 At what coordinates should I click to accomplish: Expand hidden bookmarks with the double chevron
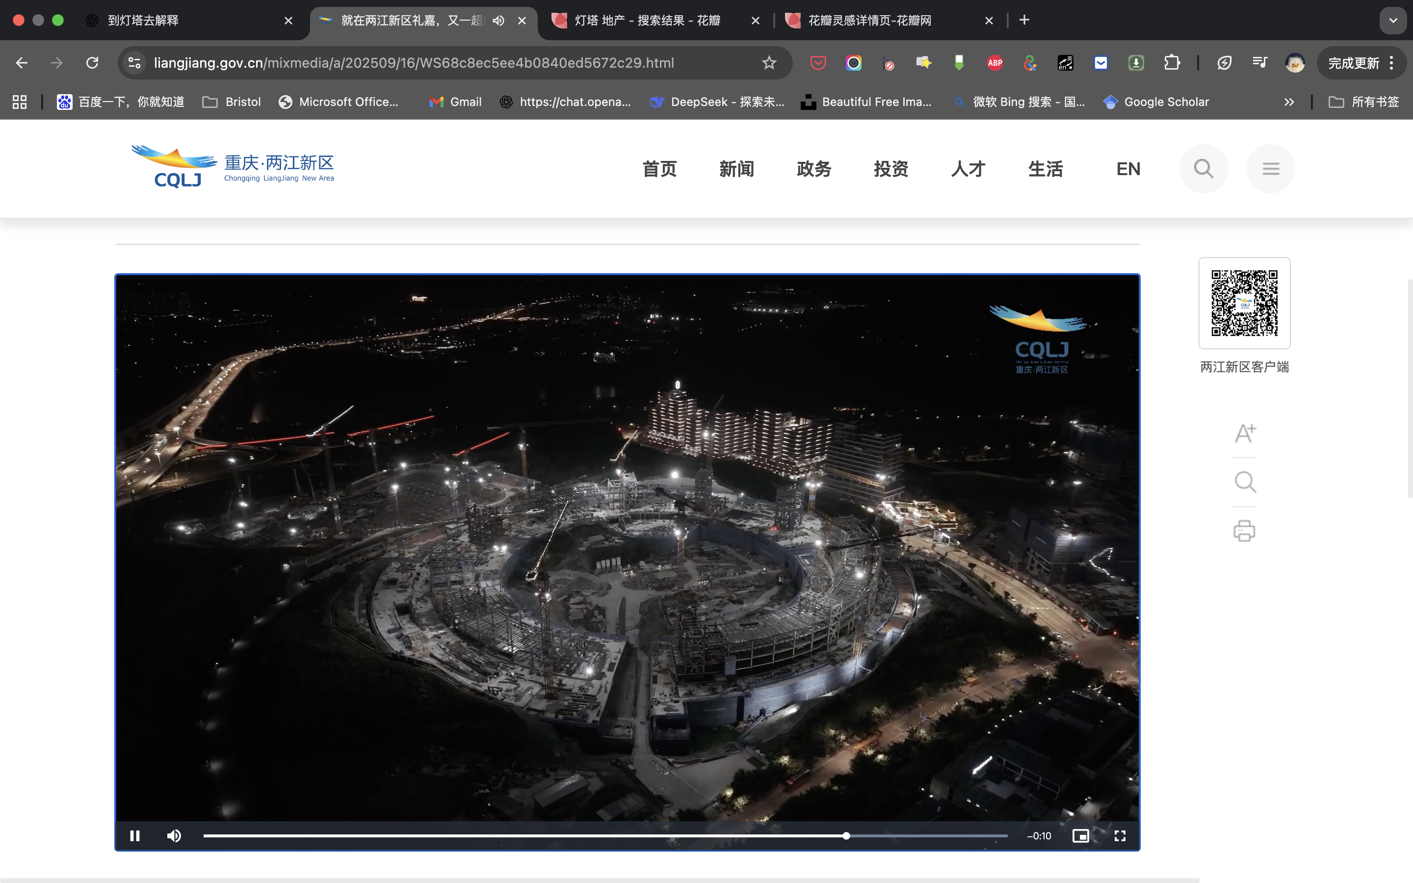click(1289, 102)
